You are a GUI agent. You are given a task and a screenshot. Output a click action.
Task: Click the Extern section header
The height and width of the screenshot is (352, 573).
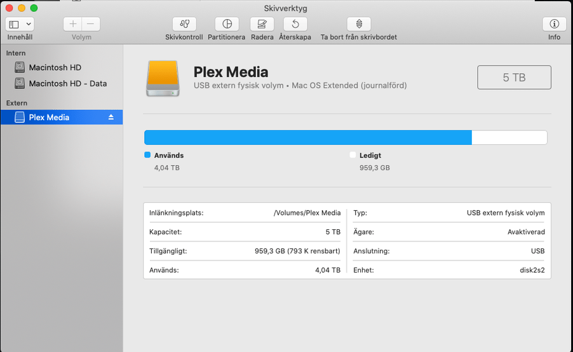pyautogui.click(x=17, y=103)
